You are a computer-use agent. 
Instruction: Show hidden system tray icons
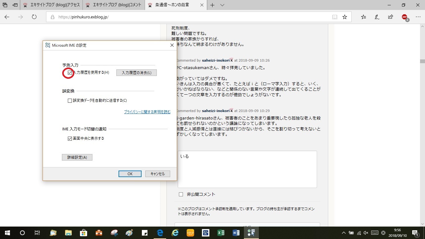[x=344, y=233]
